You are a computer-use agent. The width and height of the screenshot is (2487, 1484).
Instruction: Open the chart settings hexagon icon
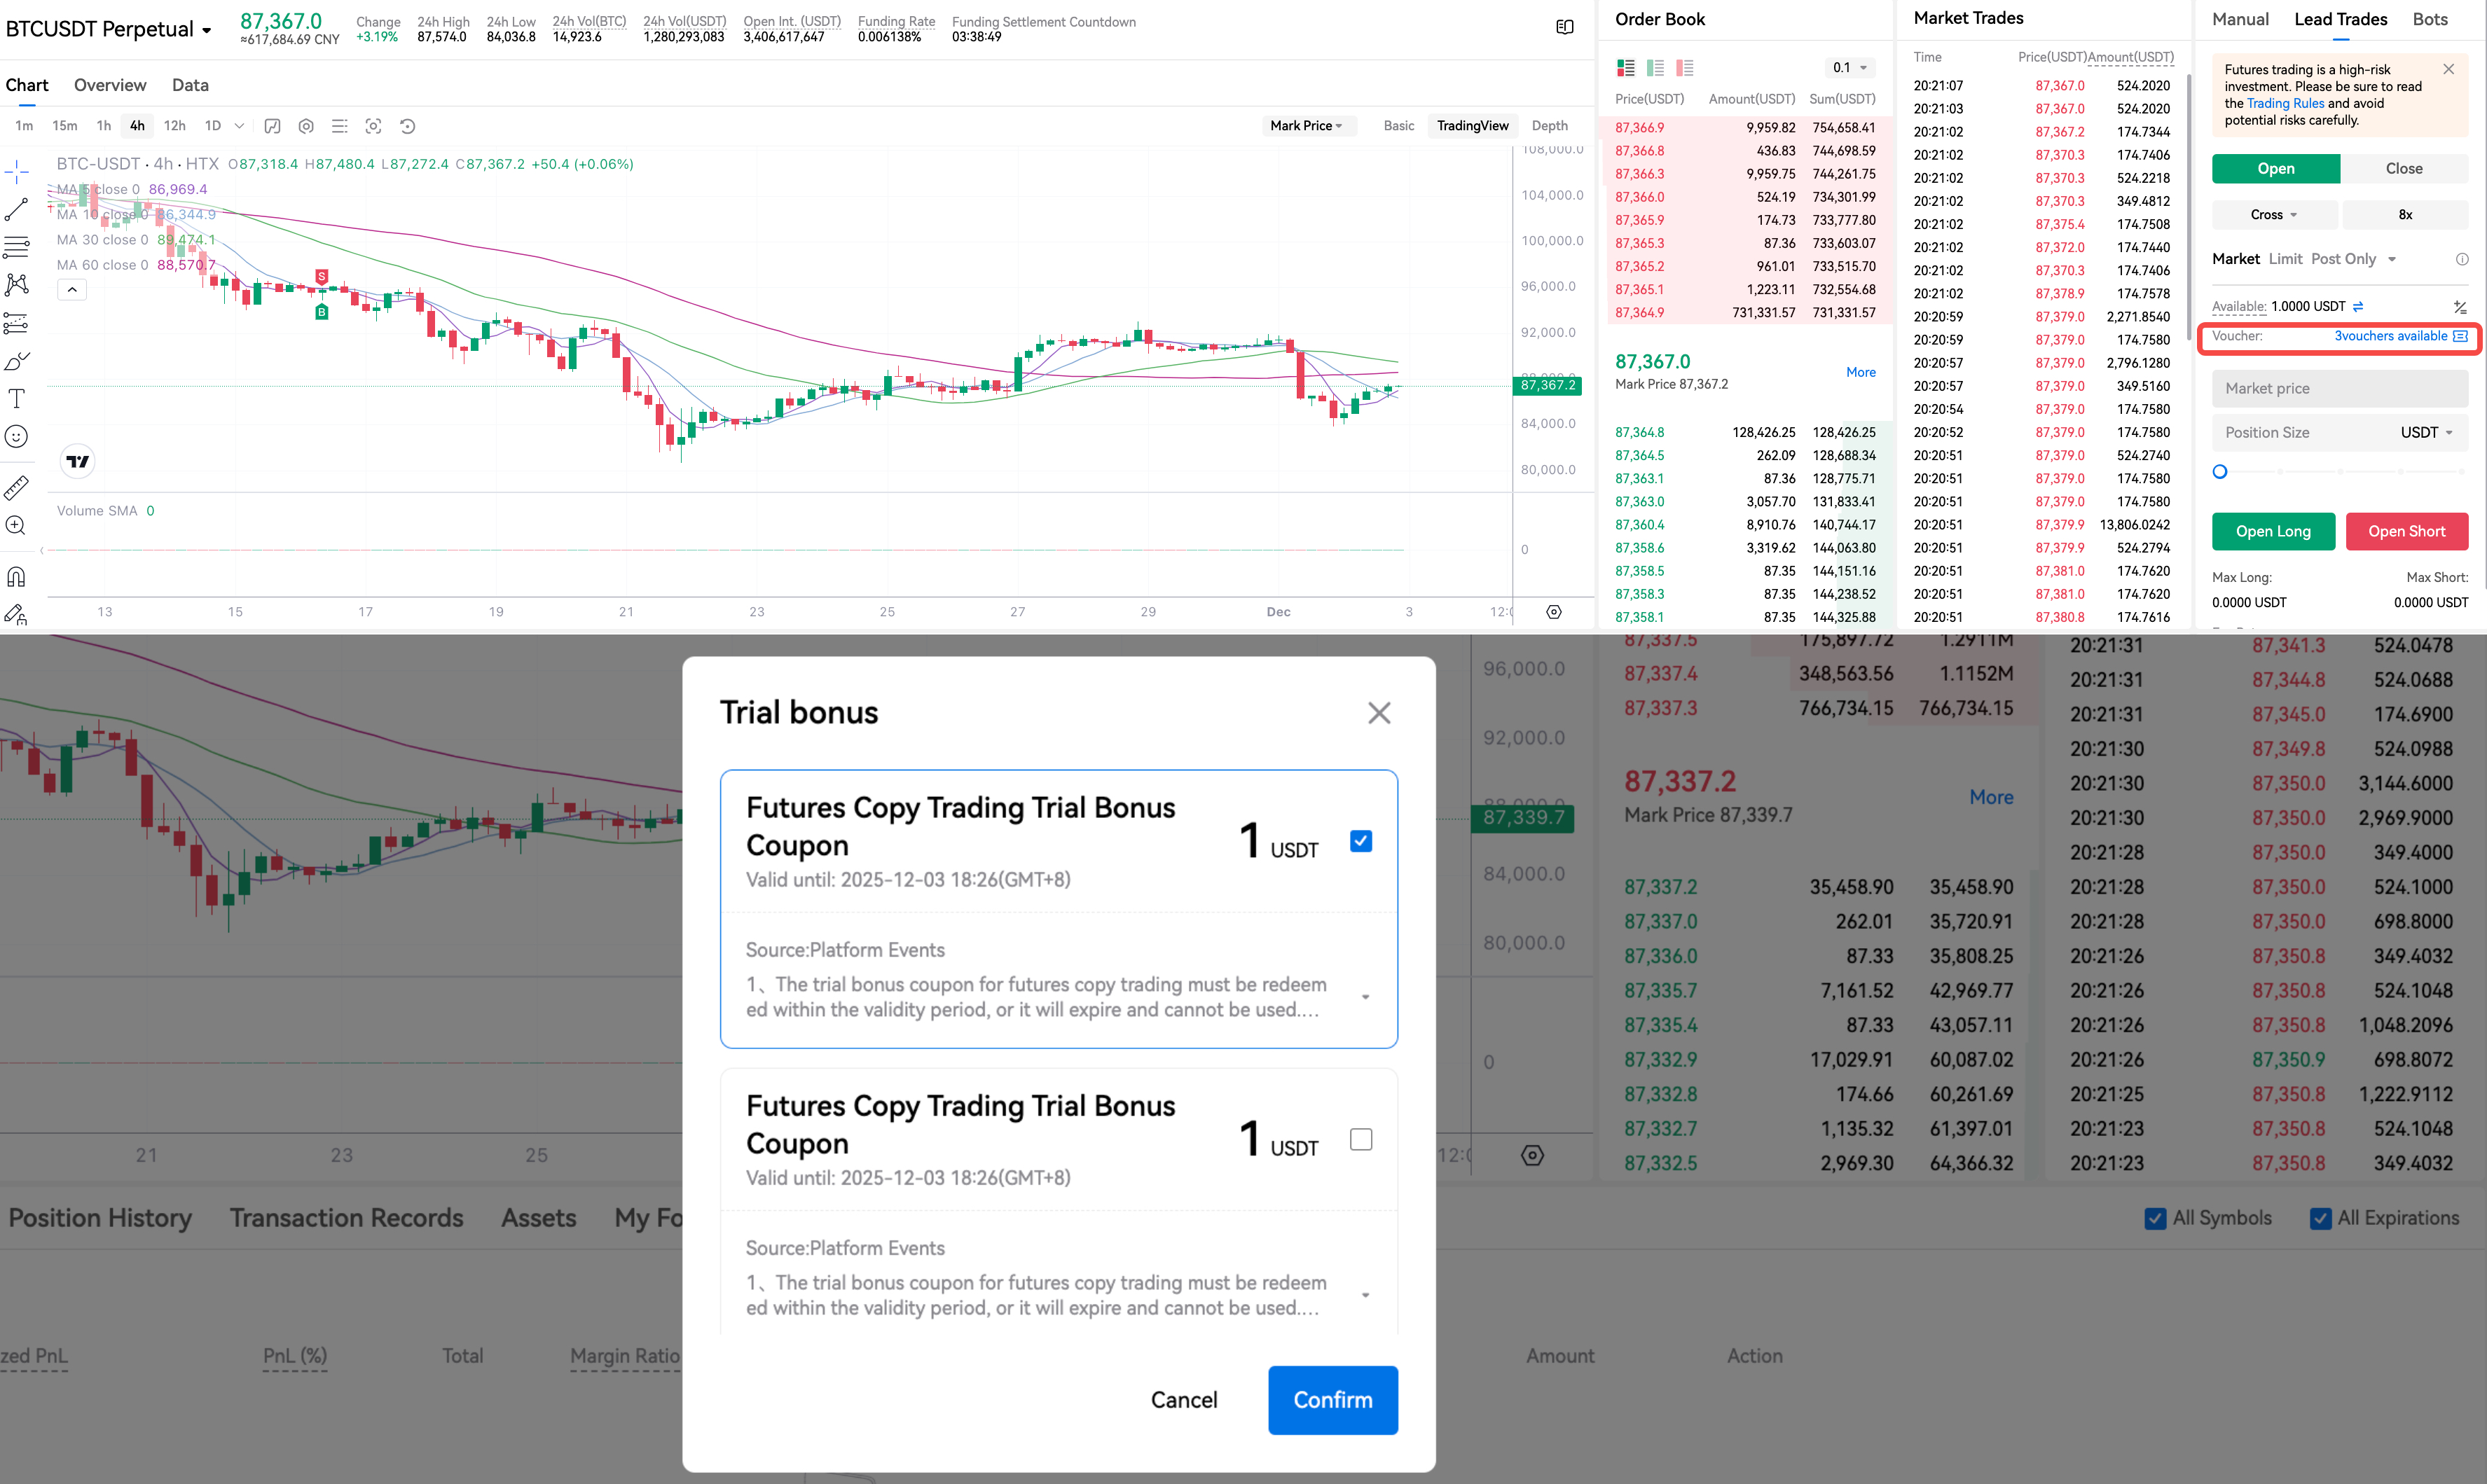(x=306, y=126)
